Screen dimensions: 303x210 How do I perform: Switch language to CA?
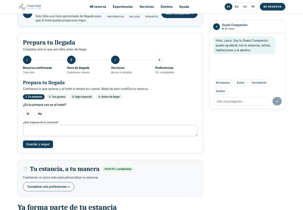point(245,7)
